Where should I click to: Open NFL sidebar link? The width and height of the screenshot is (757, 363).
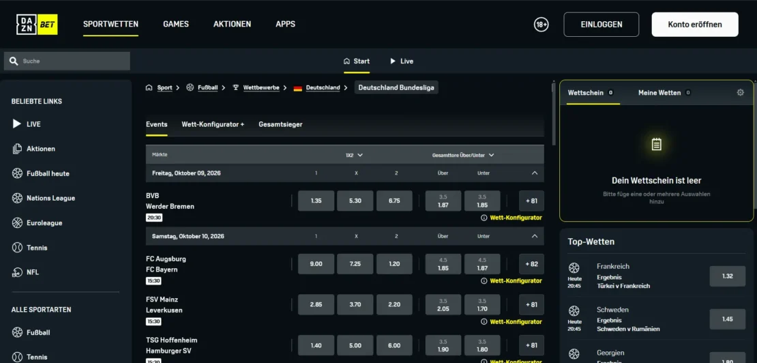point(27,272)
